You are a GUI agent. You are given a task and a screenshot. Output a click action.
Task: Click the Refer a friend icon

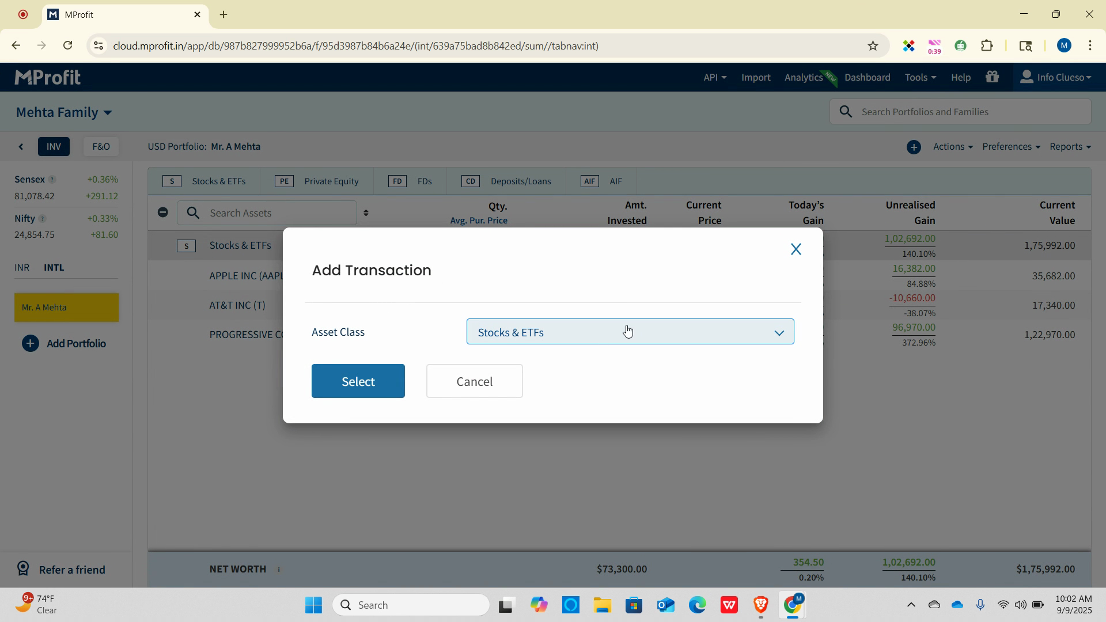tap(23, 569)
